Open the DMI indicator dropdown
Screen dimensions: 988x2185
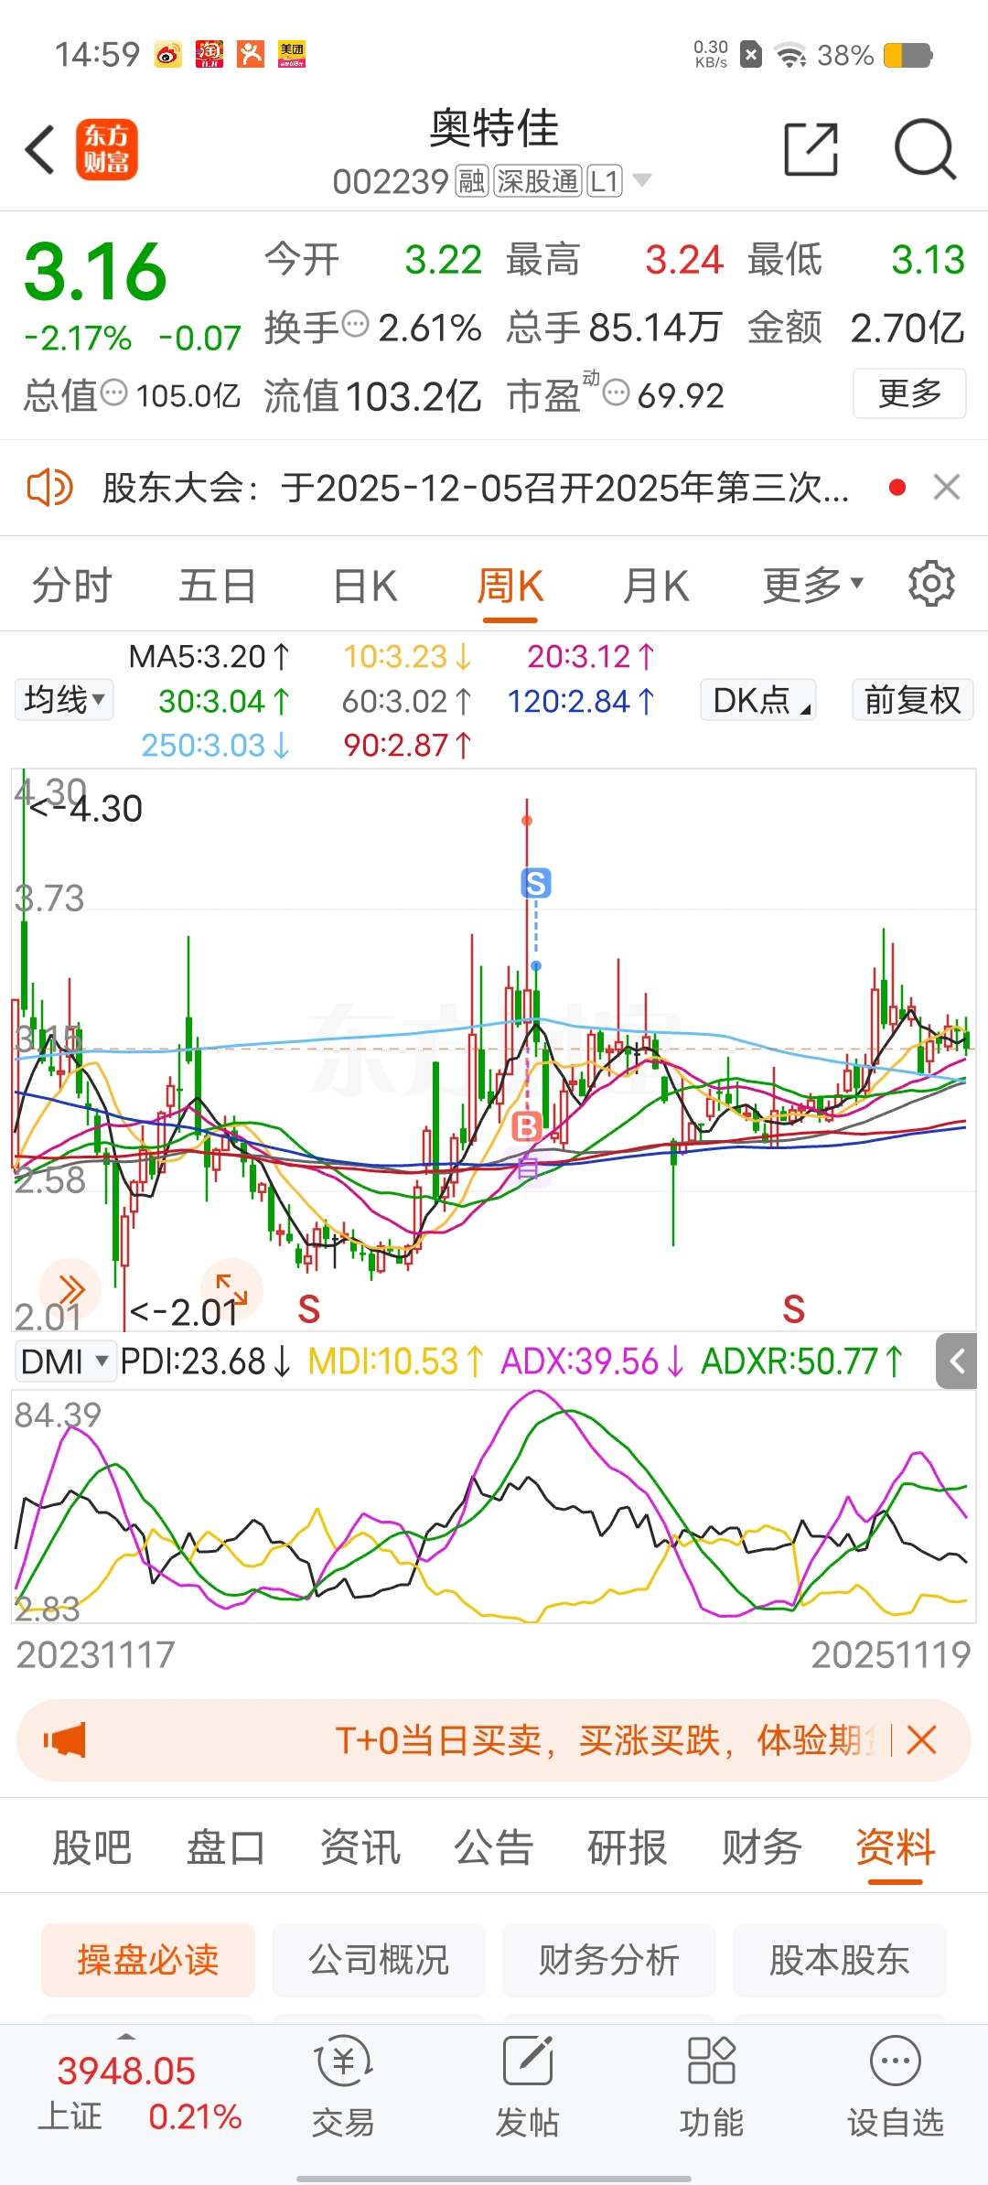64,1362
